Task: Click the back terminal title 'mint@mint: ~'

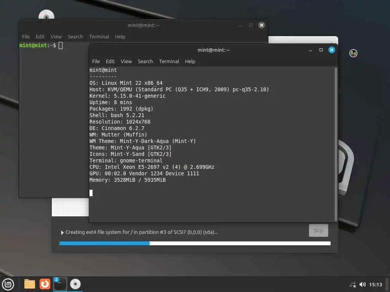Action: point(143,25)
